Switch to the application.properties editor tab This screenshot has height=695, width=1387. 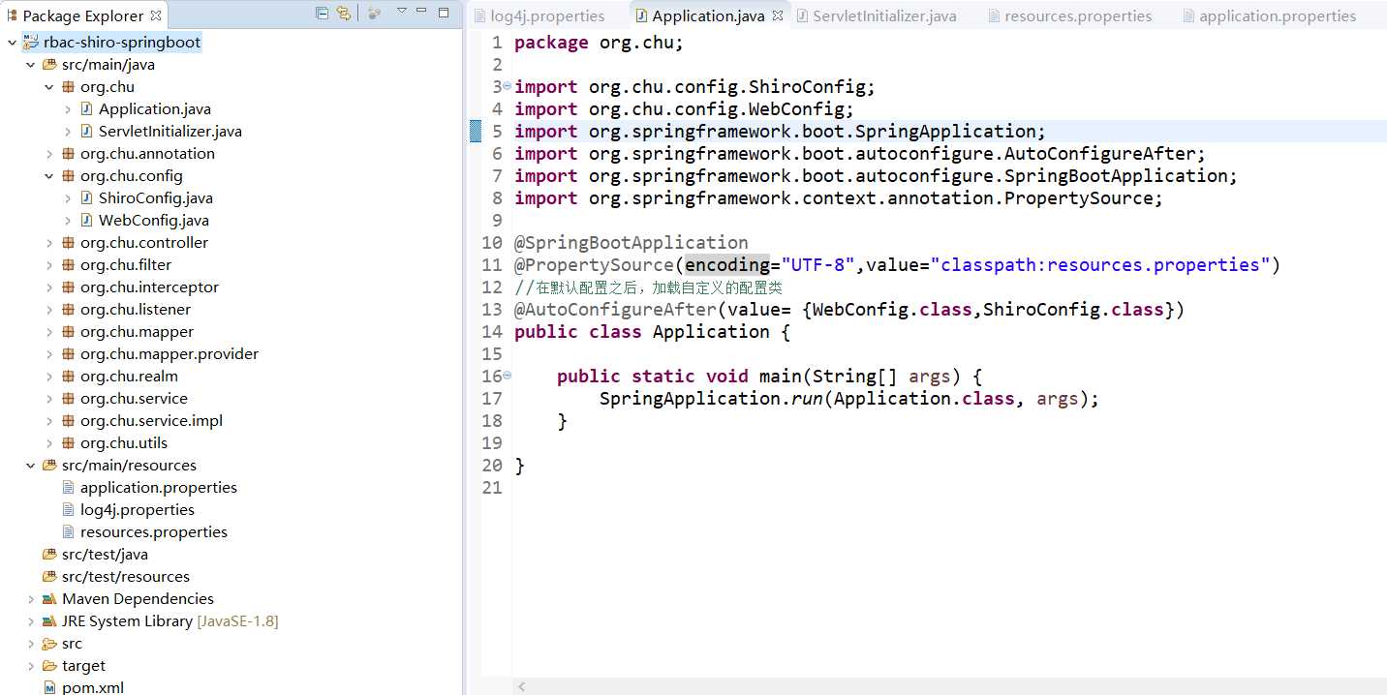click(1268, 15)
